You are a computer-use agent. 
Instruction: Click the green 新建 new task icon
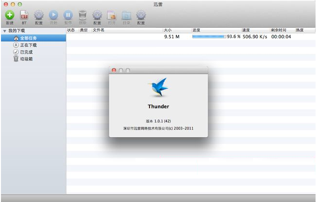coord(10,15)
